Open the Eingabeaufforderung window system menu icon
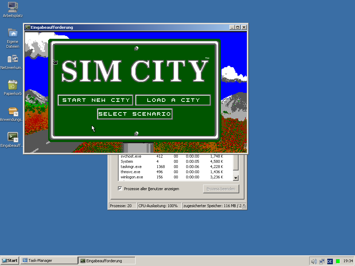This screenshot has width=355, height=266. tap(28, 27)
